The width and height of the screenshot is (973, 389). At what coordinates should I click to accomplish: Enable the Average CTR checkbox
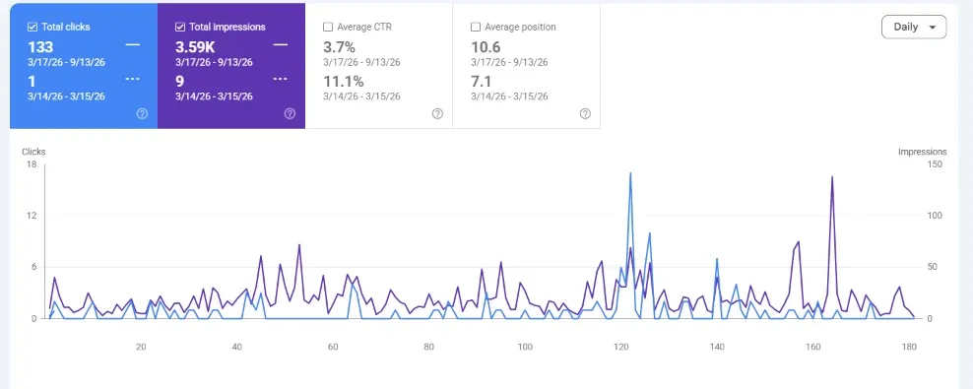point(328,28)
